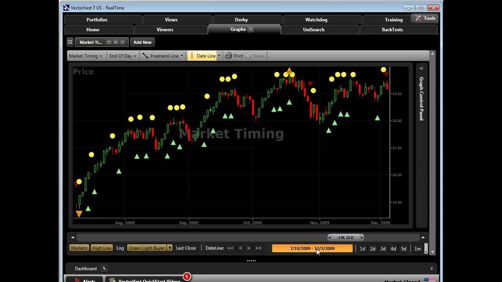Image resolution: width=502 pixels, height=282 pixels.
Task: Click the vertical scrollbar down arrow
Action: click(433, 253)
